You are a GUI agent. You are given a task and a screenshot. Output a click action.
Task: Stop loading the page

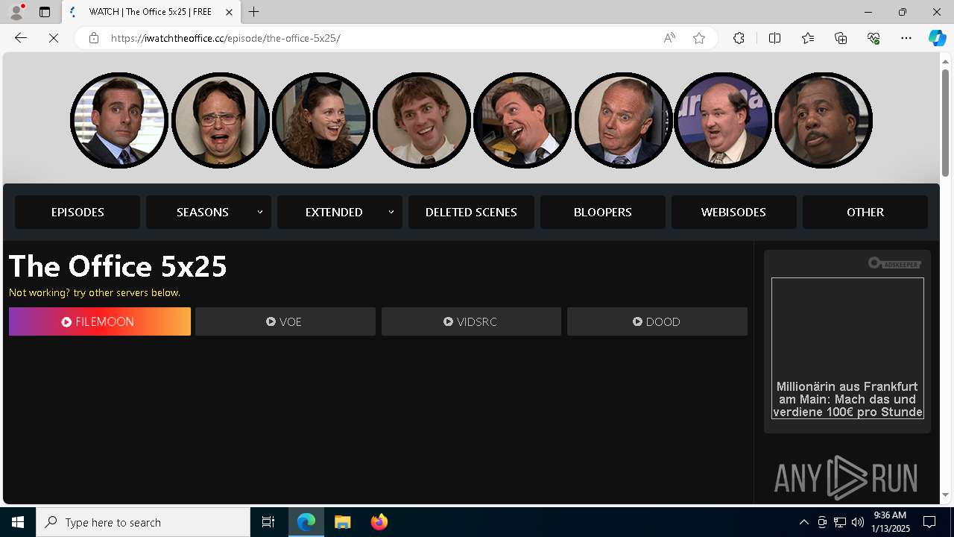pyautogui.click(x=54, y=38)
